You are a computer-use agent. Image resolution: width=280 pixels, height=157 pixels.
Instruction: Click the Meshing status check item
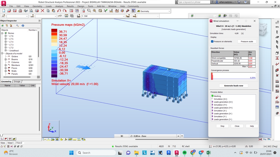[217, 96]
